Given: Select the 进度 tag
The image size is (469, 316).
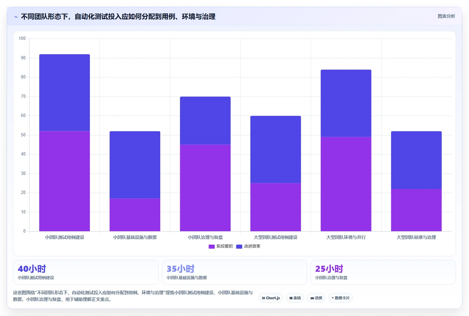Looking at the screenshot, I should point(316,298).
